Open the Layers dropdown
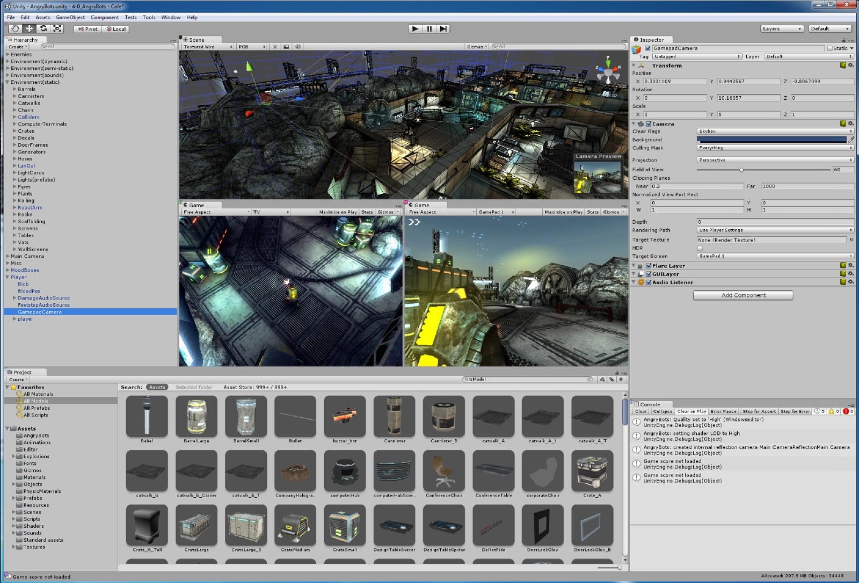Image resolution: width=859 pixels, height=583 pixels. click(782, 29)
